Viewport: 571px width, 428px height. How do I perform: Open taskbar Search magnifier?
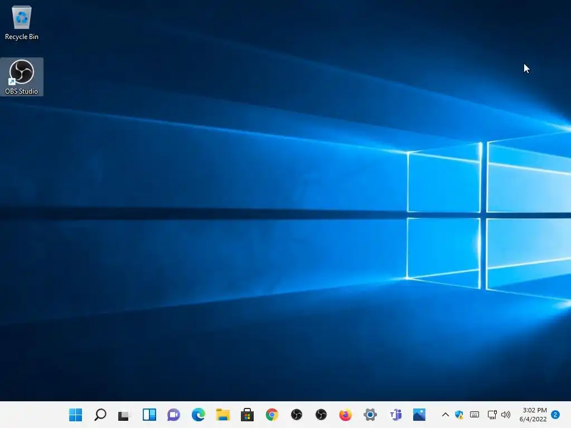[x=100, y=415]
